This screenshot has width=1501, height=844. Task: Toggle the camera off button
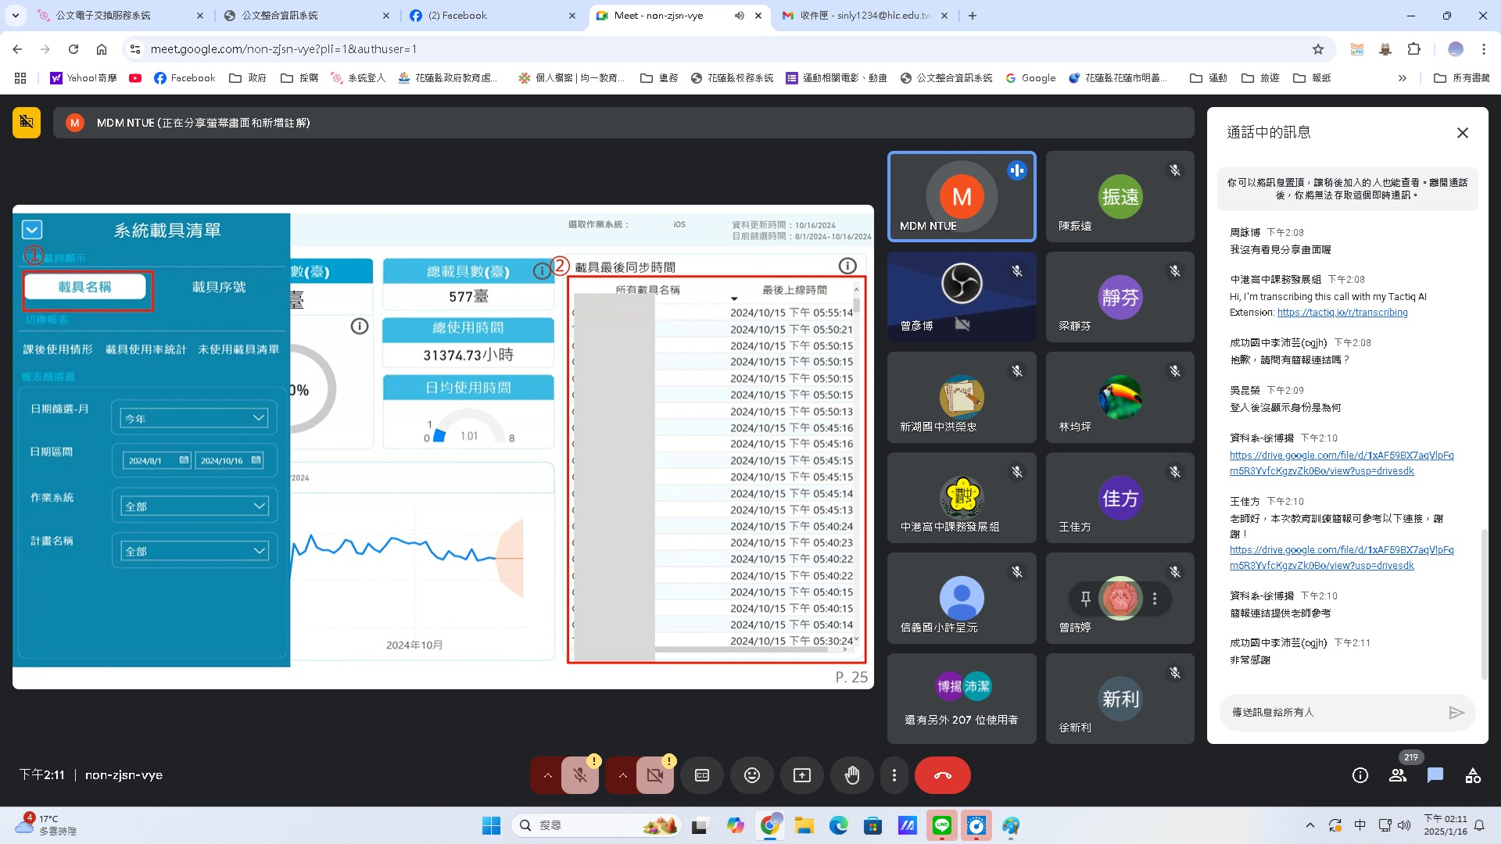click(x=655, y=775)
